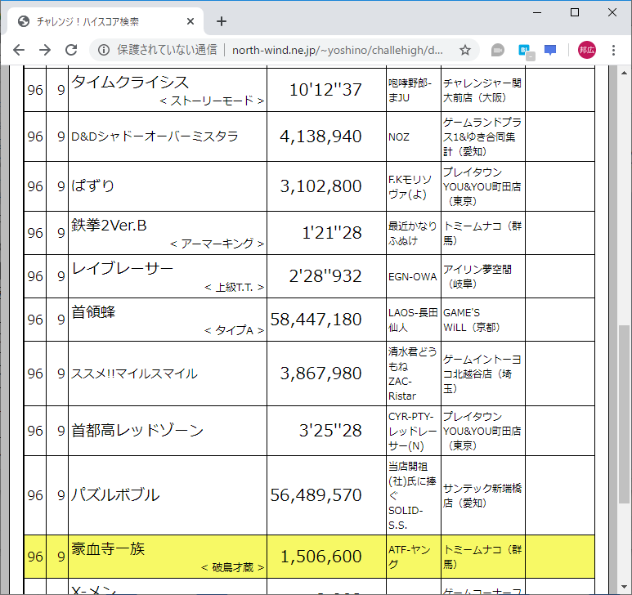Open the blue chat bubble extension

549,50
